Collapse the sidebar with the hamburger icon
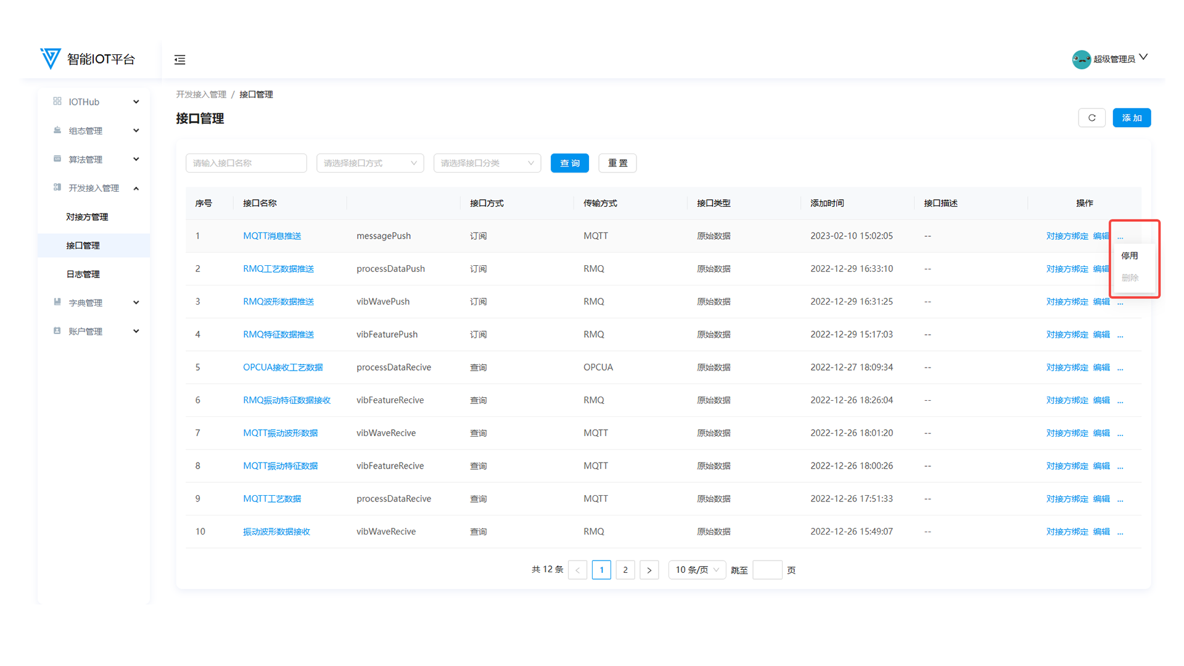Image resolution: width=1184 pixels, height=666 pixels. [x=179, y=60]
